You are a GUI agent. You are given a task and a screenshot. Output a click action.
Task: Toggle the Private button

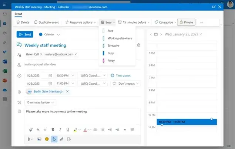click(x=186, y=22)
